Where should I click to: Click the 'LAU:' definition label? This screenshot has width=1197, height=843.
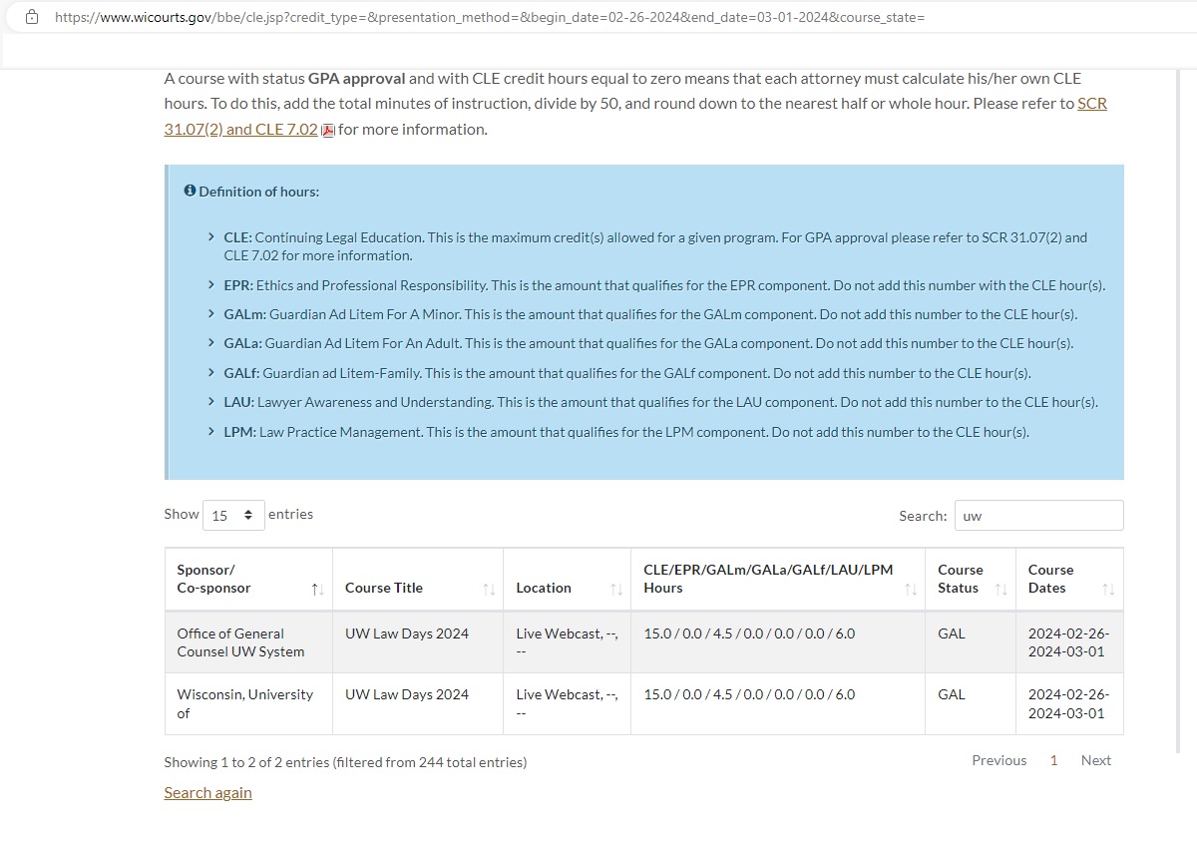[x=239, y=402]
